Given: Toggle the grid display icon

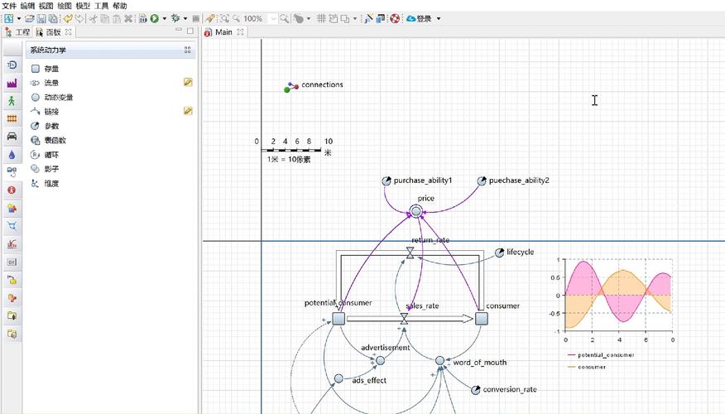Looking at the screenshot, I should click(x=321, y=18).
